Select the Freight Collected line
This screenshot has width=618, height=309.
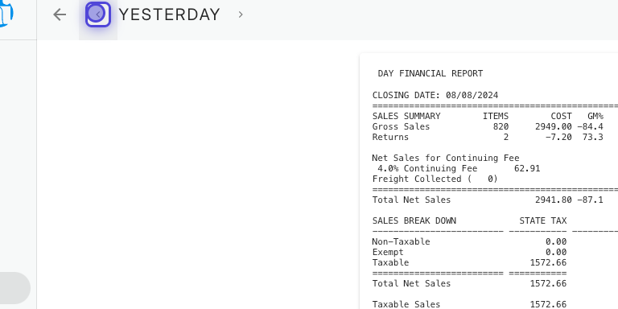tap(435, 179)
